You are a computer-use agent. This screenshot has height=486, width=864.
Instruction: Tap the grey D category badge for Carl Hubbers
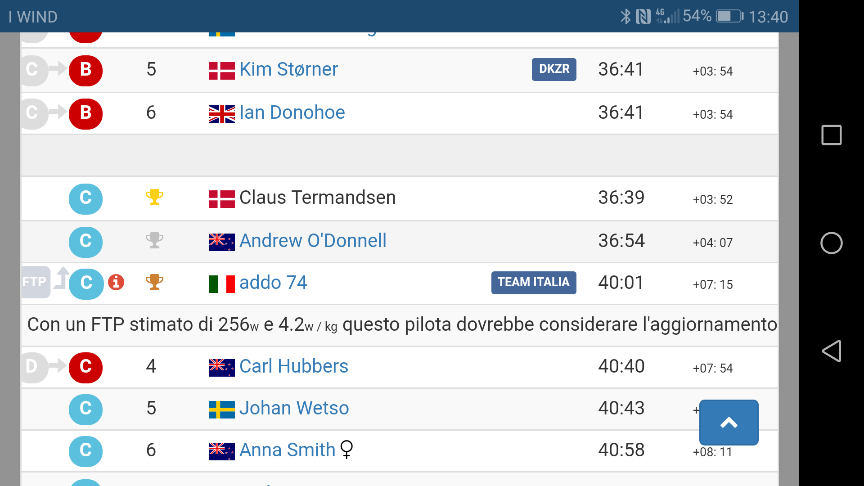click(x=33, y=367)
